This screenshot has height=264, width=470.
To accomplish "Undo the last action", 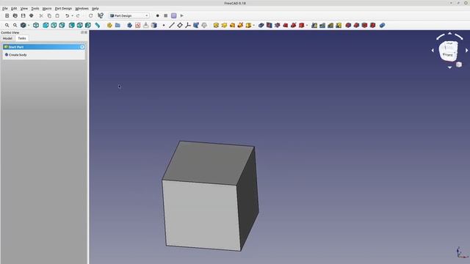I will 67,15.
